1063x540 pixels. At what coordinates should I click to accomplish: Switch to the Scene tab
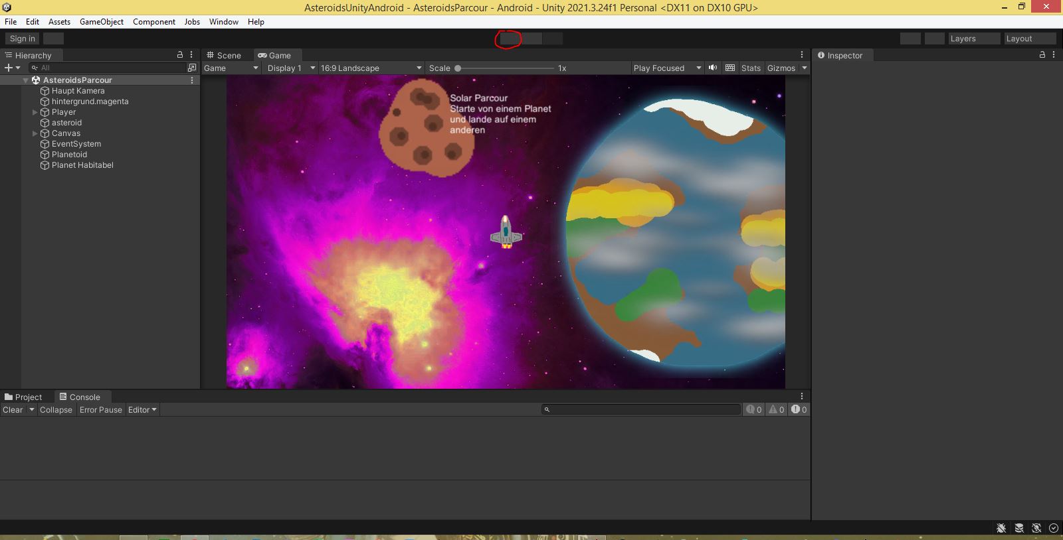224,55
